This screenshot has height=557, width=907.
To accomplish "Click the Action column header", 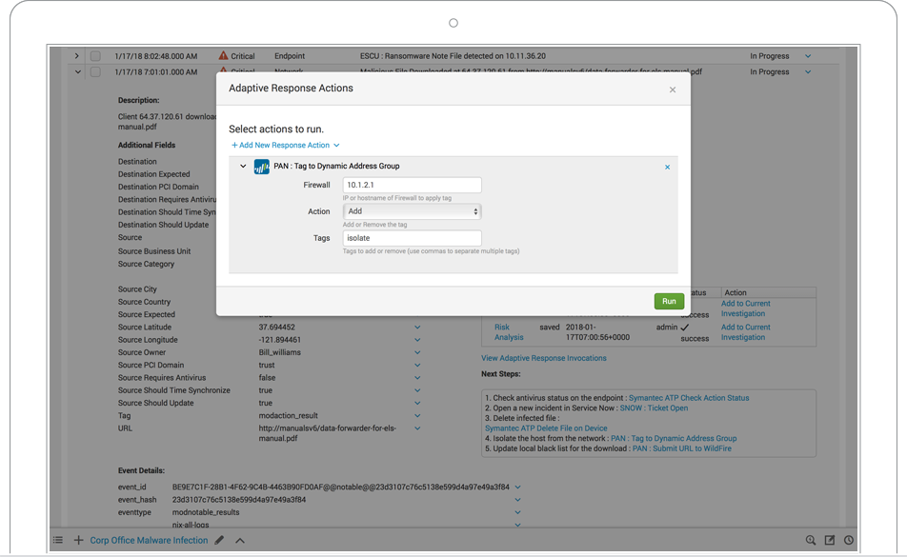I will (736, 293).
